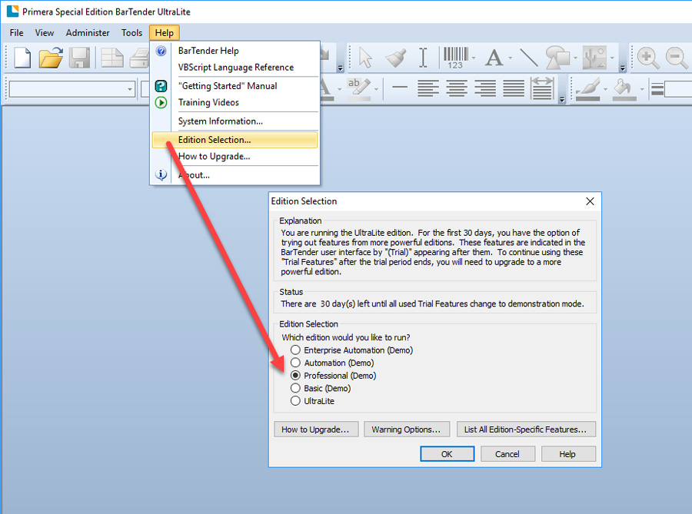Select the Text A tool

click(494, 58)
